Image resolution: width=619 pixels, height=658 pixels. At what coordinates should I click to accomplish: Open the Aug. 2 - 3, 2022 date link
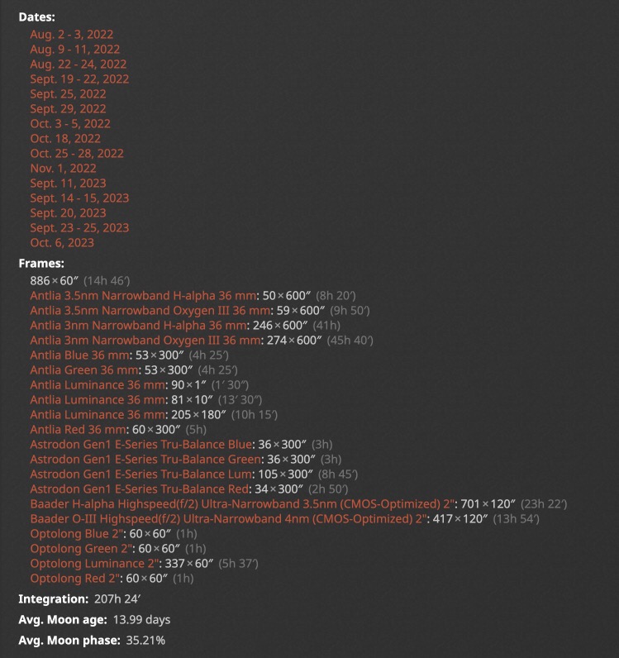coord(72,35)
